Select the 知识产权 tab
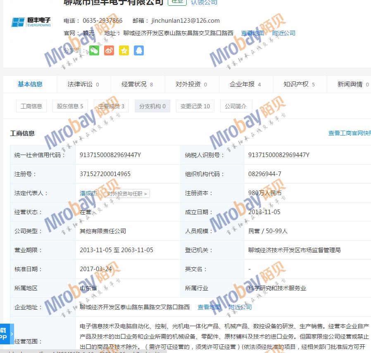 pyautogui.click(x=299, y=84)
